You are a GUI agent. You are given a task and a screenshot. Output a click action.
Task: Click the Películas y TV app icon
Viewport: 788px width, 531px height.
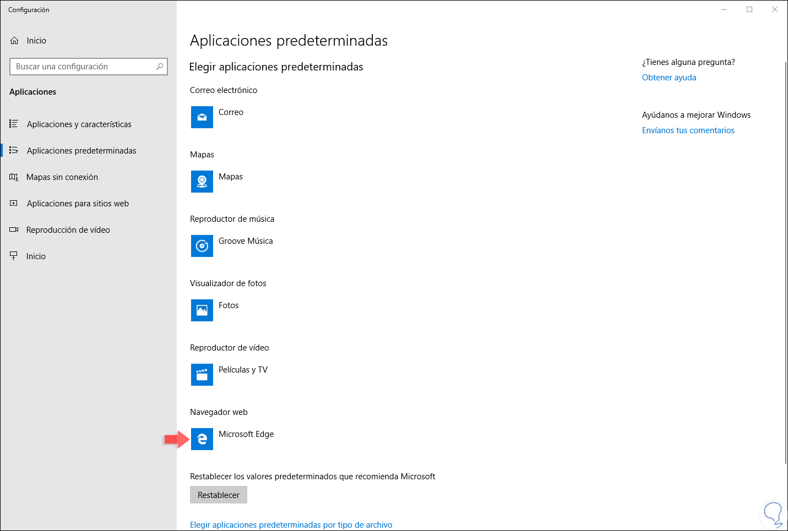(x=202, y=375)
